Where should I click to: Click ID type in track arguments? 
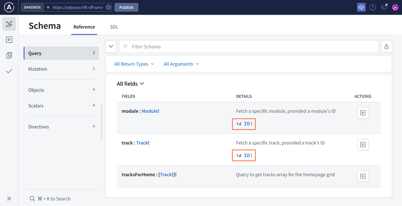point(247,155)
